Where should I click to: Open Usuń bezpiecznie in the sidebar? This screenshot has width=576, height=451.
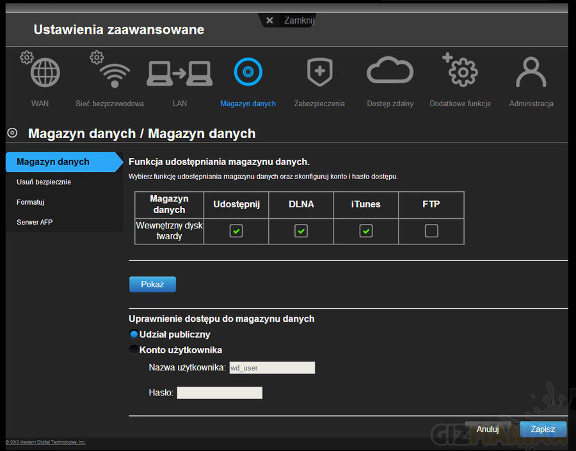(x=44, y=182)
